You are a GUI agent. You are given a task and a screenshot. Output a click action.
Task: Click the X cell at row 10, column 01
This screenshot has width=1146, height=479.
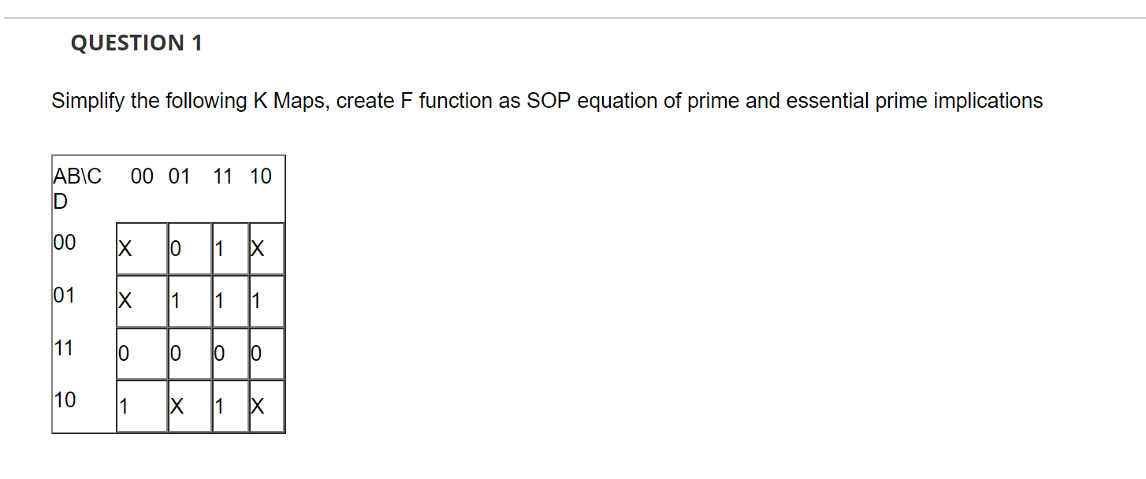[190, 407]
